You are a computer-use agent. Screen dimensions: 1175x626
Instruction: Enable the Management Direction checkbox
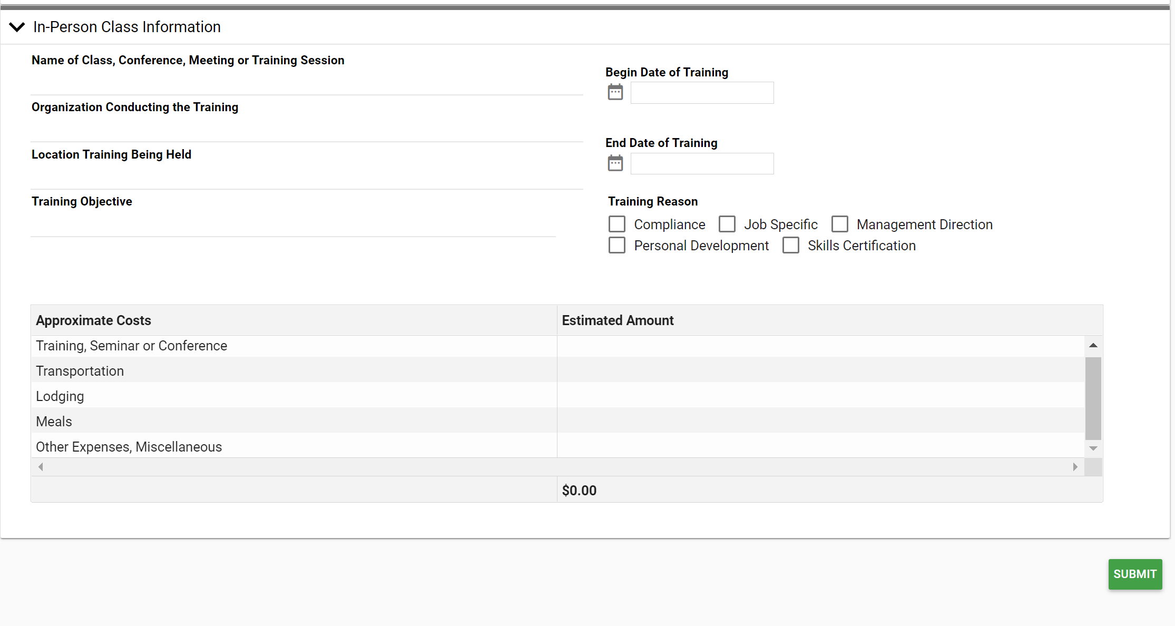click(x=839, y=224)
